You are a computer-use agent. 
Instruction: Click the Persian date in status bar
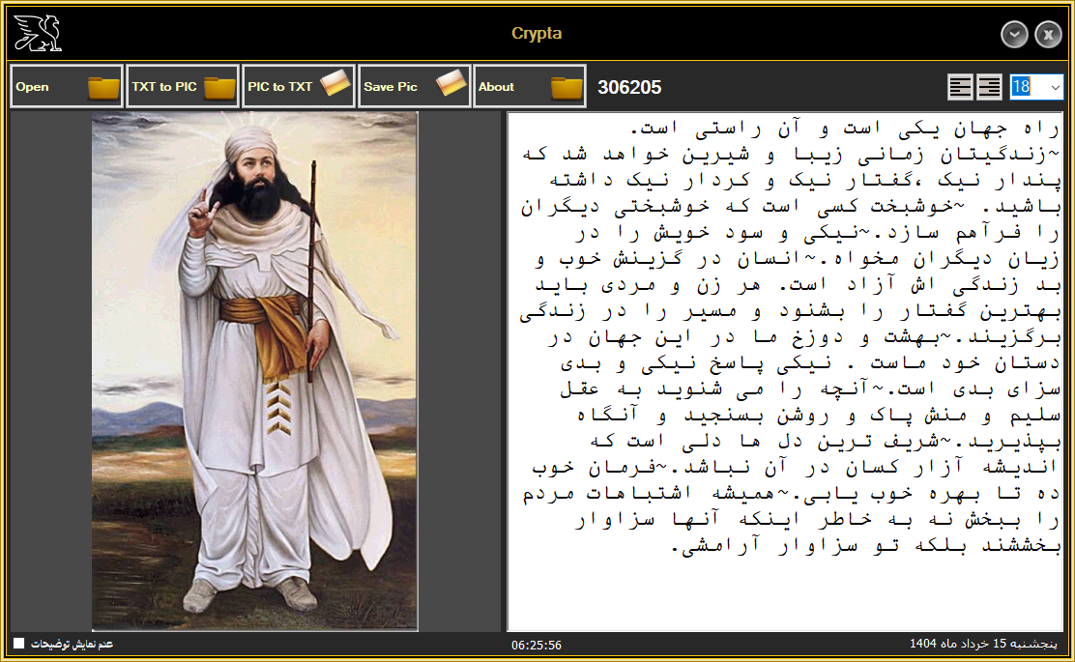[x=983, y=644]
